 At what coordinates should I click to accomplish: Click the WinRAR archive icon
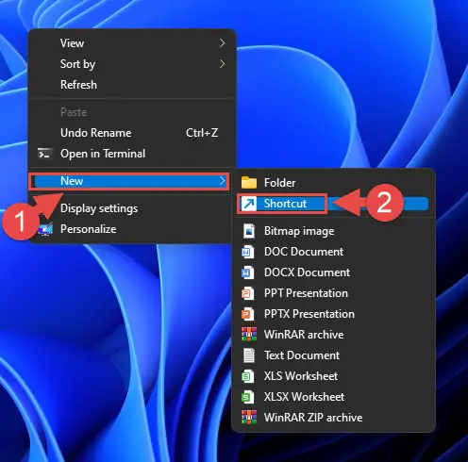pyautogui.click(x=249, y=335)
